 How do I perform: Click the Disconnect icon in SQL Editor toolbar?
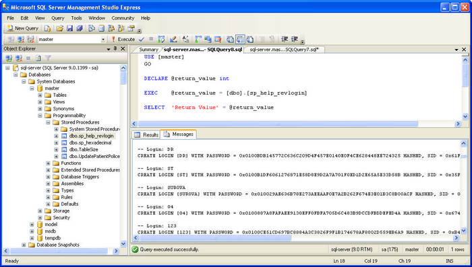21,40
